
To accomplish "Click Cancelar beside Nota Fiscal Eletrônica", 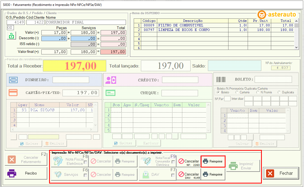I will 101,161.
